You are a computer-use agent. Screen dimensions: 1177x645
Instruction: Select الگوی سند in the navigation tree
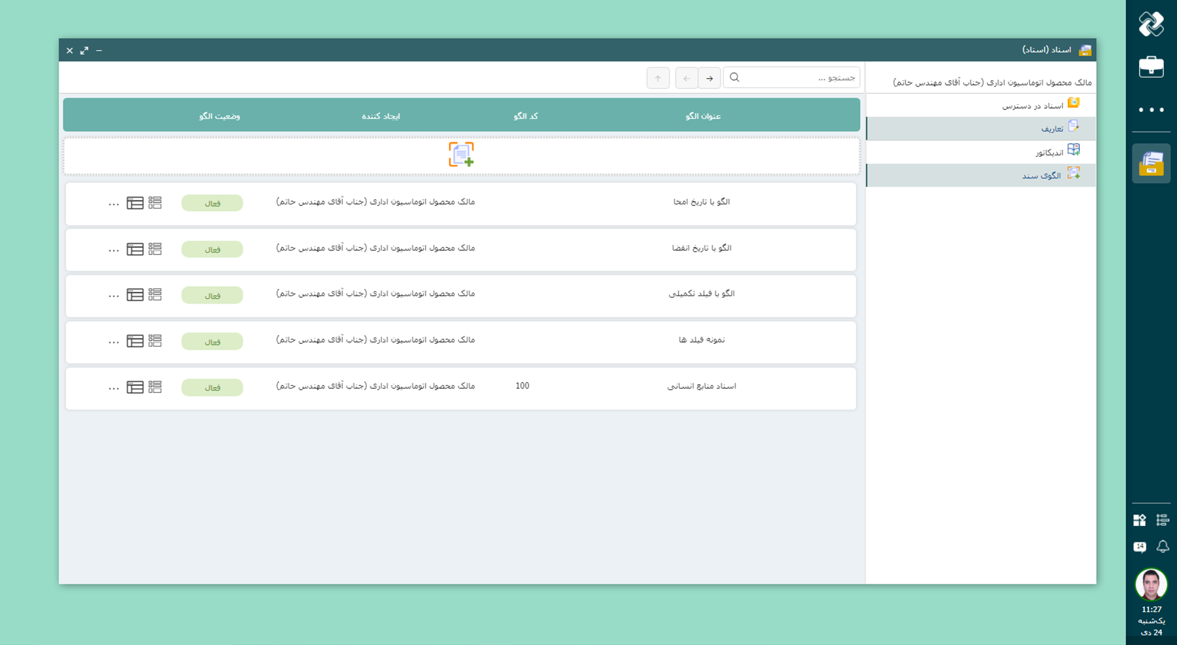pos(1041,175)
